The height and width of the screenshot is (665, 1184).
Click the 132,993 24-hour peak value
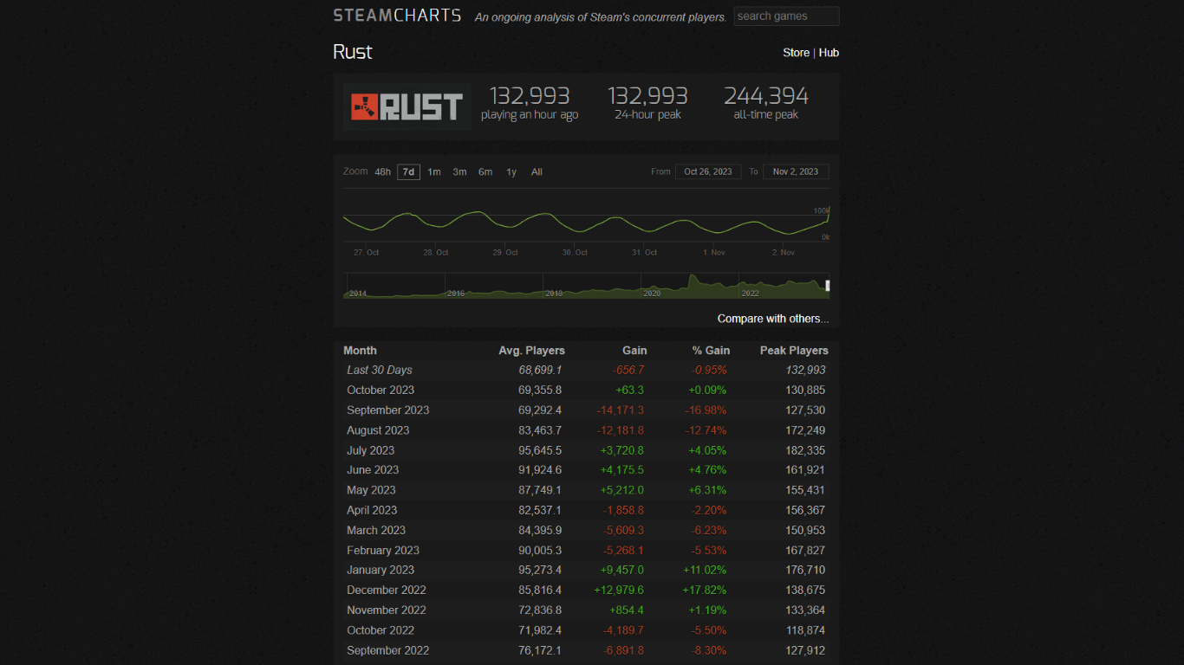pyautogui.click(x=647, y=95)
